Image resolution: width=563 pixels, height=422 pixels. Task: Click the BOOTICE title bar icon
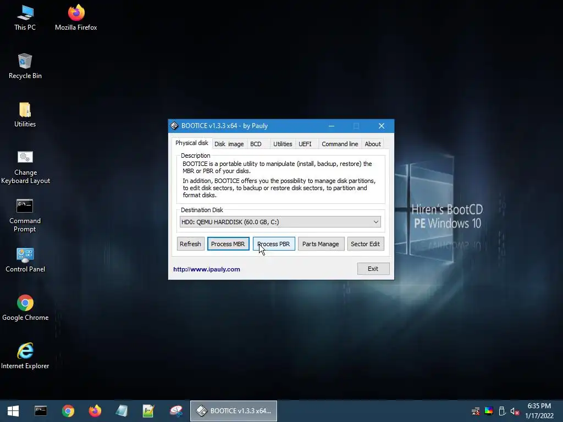click(174, 126)
